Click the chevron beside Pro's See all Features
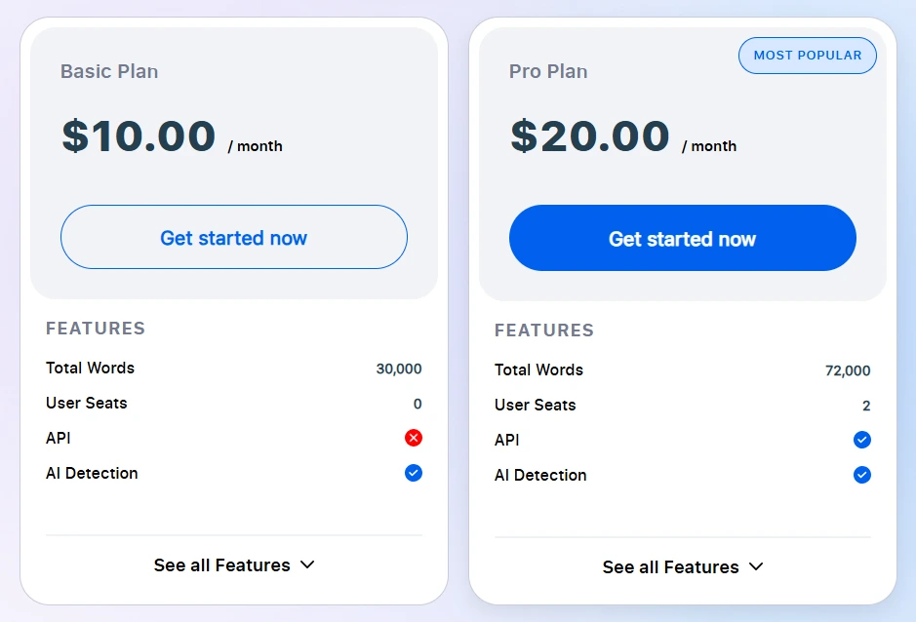 point(756,566)
